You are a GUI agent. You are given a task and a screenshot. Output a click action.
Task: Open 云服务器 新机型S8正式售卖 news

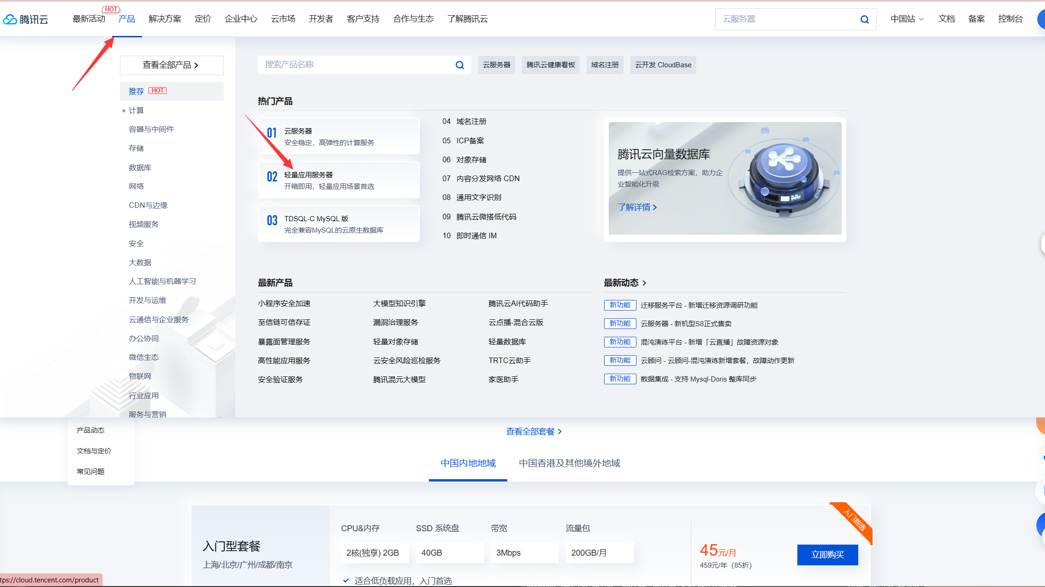point(686,324)
